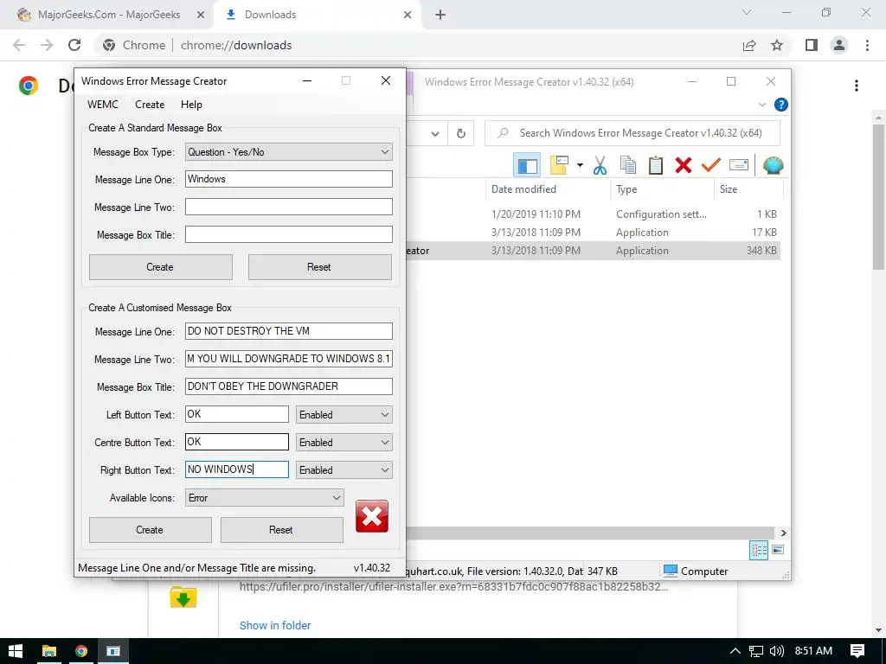Click Create for the standard message box
The image size is (886, 664).
pos(160,267)
